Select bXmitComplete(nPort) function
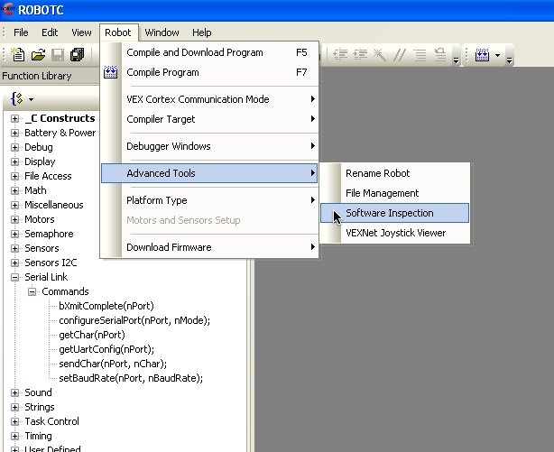This screenshot has height=452, width=554. [x=106, y=306]
